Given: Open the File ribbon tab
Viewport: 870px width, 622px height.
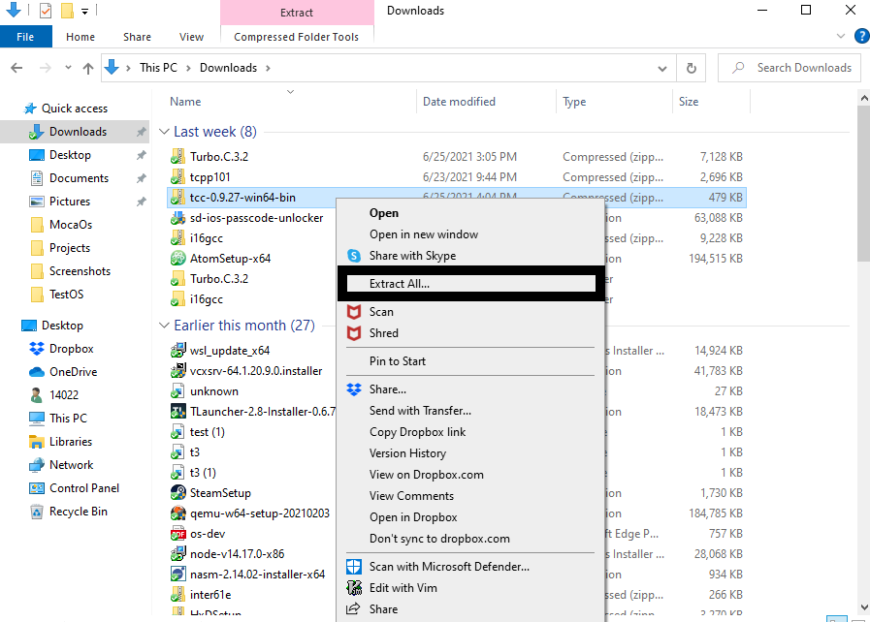Looking at the screenshot, I should 25,37.
